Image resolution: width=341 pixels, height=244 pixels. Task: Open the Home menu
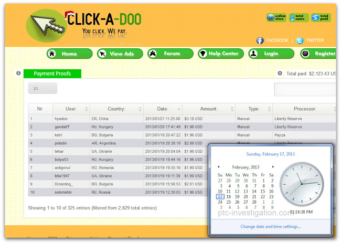point(70,54)
